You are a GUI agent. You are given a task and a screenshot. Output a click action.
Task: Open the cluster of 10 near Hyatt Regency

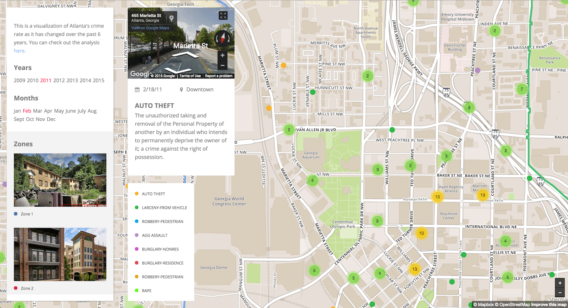(x=437, y=197)
